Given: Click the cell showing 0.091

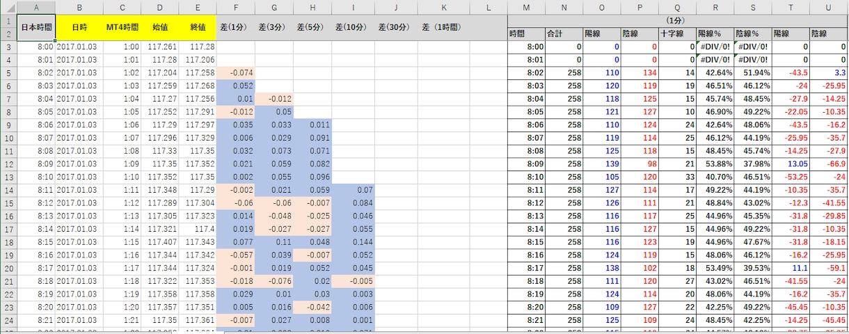Looking at the screenshot, I should tap(312, 138).
